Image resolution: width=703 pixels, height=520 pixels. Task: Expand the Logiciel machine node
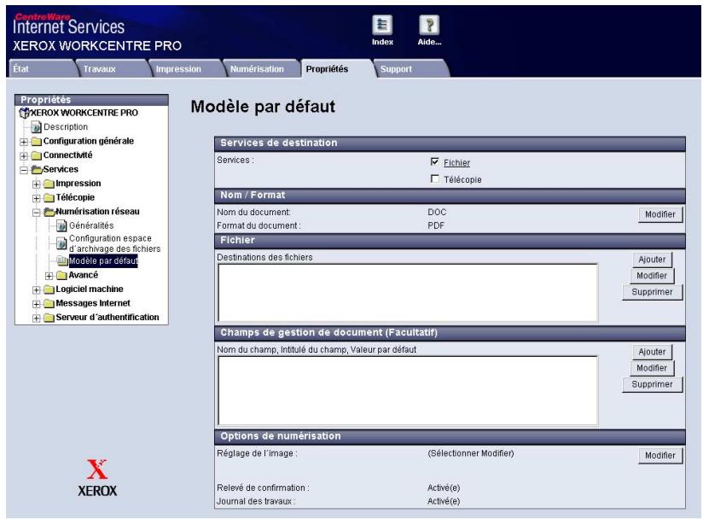pos(37,290)
